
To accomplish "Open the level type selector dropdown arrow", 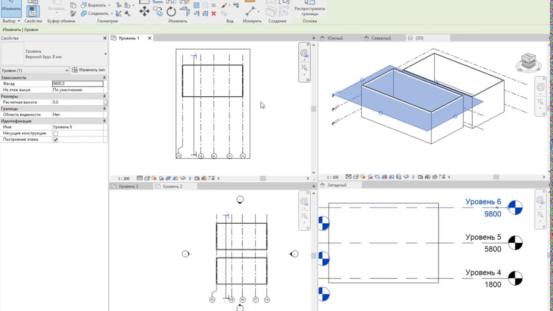I will [x=105, y=54].
